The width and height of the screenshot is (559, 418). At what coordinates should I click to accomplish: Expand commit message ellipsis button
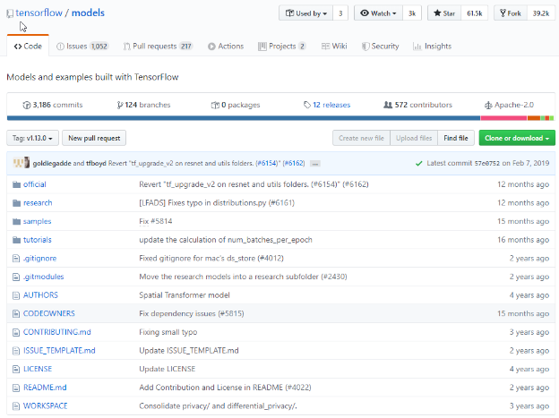coord(314,164)
